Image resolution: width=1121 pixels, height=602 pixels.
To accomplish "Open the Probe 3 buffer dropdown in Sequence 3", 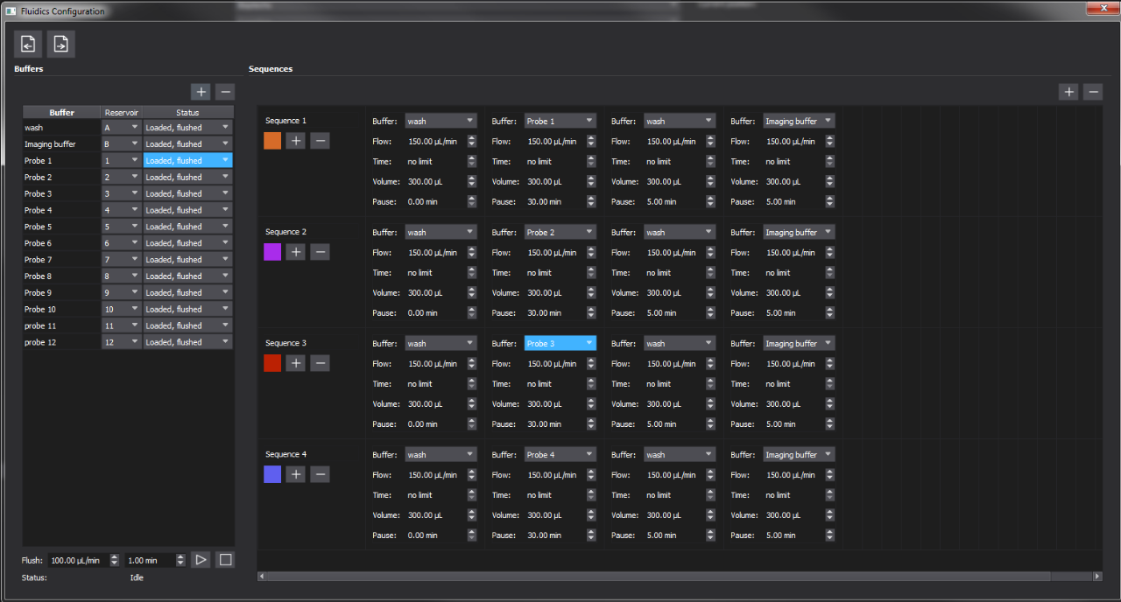I will click(560, 342).
